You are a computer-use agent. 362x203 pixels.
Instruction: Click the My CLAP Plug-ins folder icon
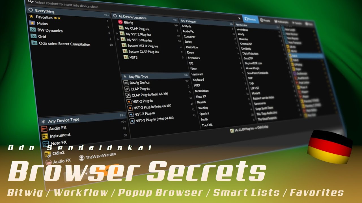pyautogui.click(x=121, y=28)
